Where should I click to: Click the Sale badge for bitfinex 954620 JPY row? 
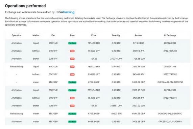72,51
